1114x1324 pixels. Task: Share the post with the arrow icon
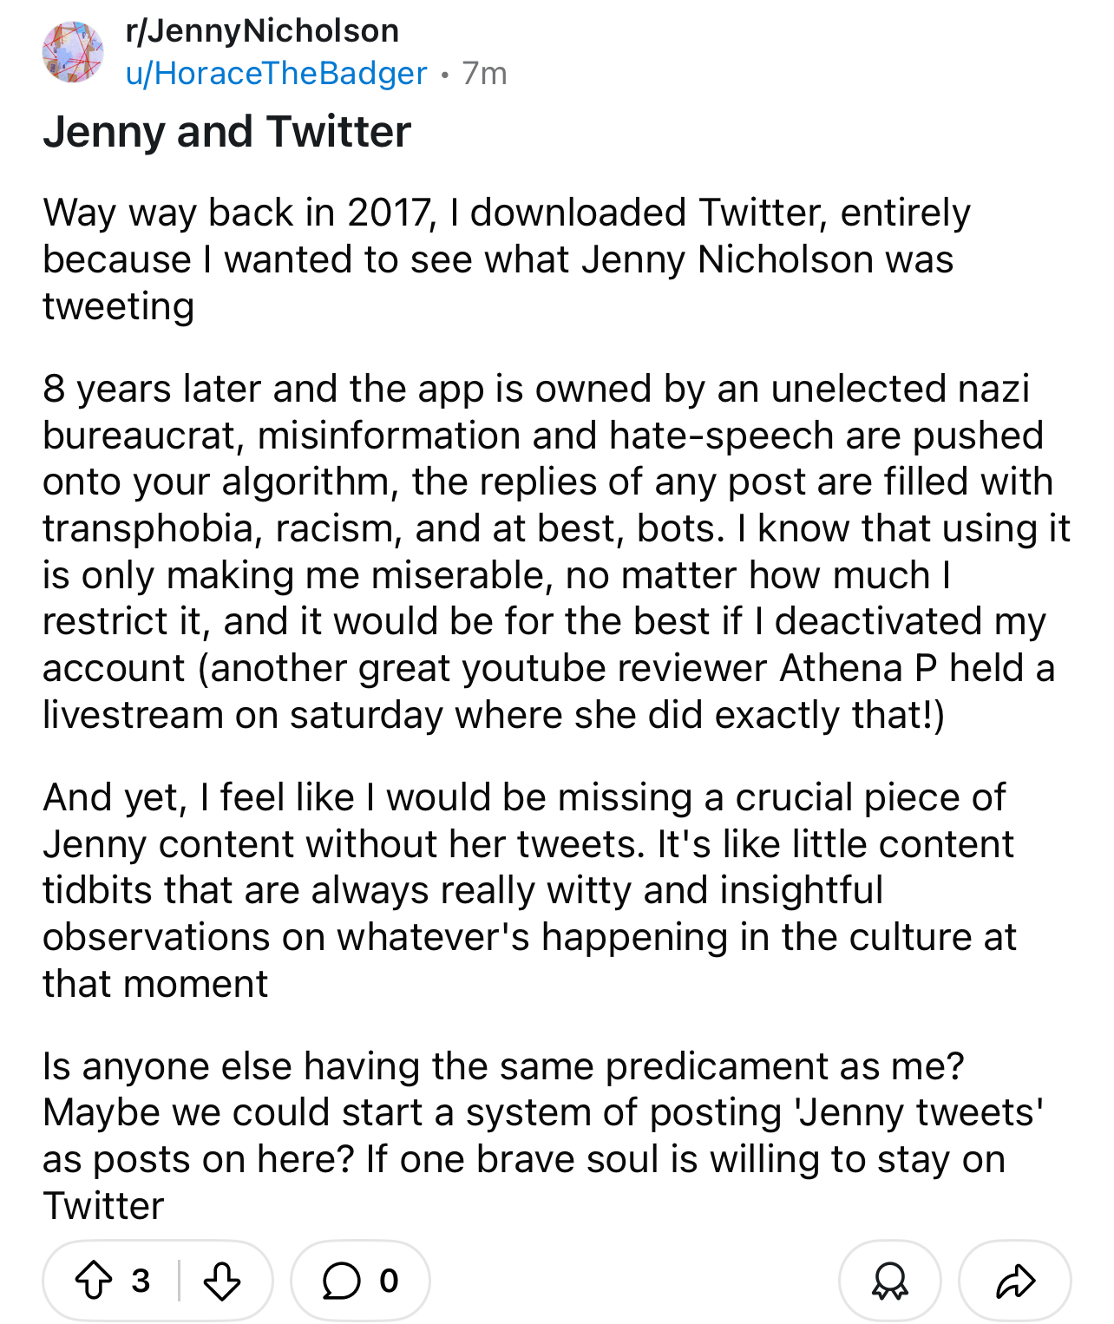[1015, 1281]
